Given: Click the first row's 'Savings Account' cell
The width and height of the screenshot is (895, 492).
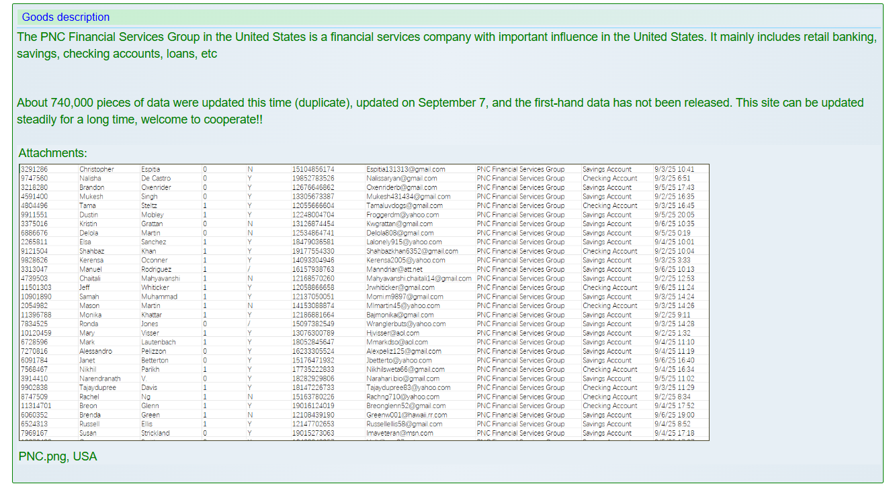Looking at the screenshot, I should [x=607, y=170].
